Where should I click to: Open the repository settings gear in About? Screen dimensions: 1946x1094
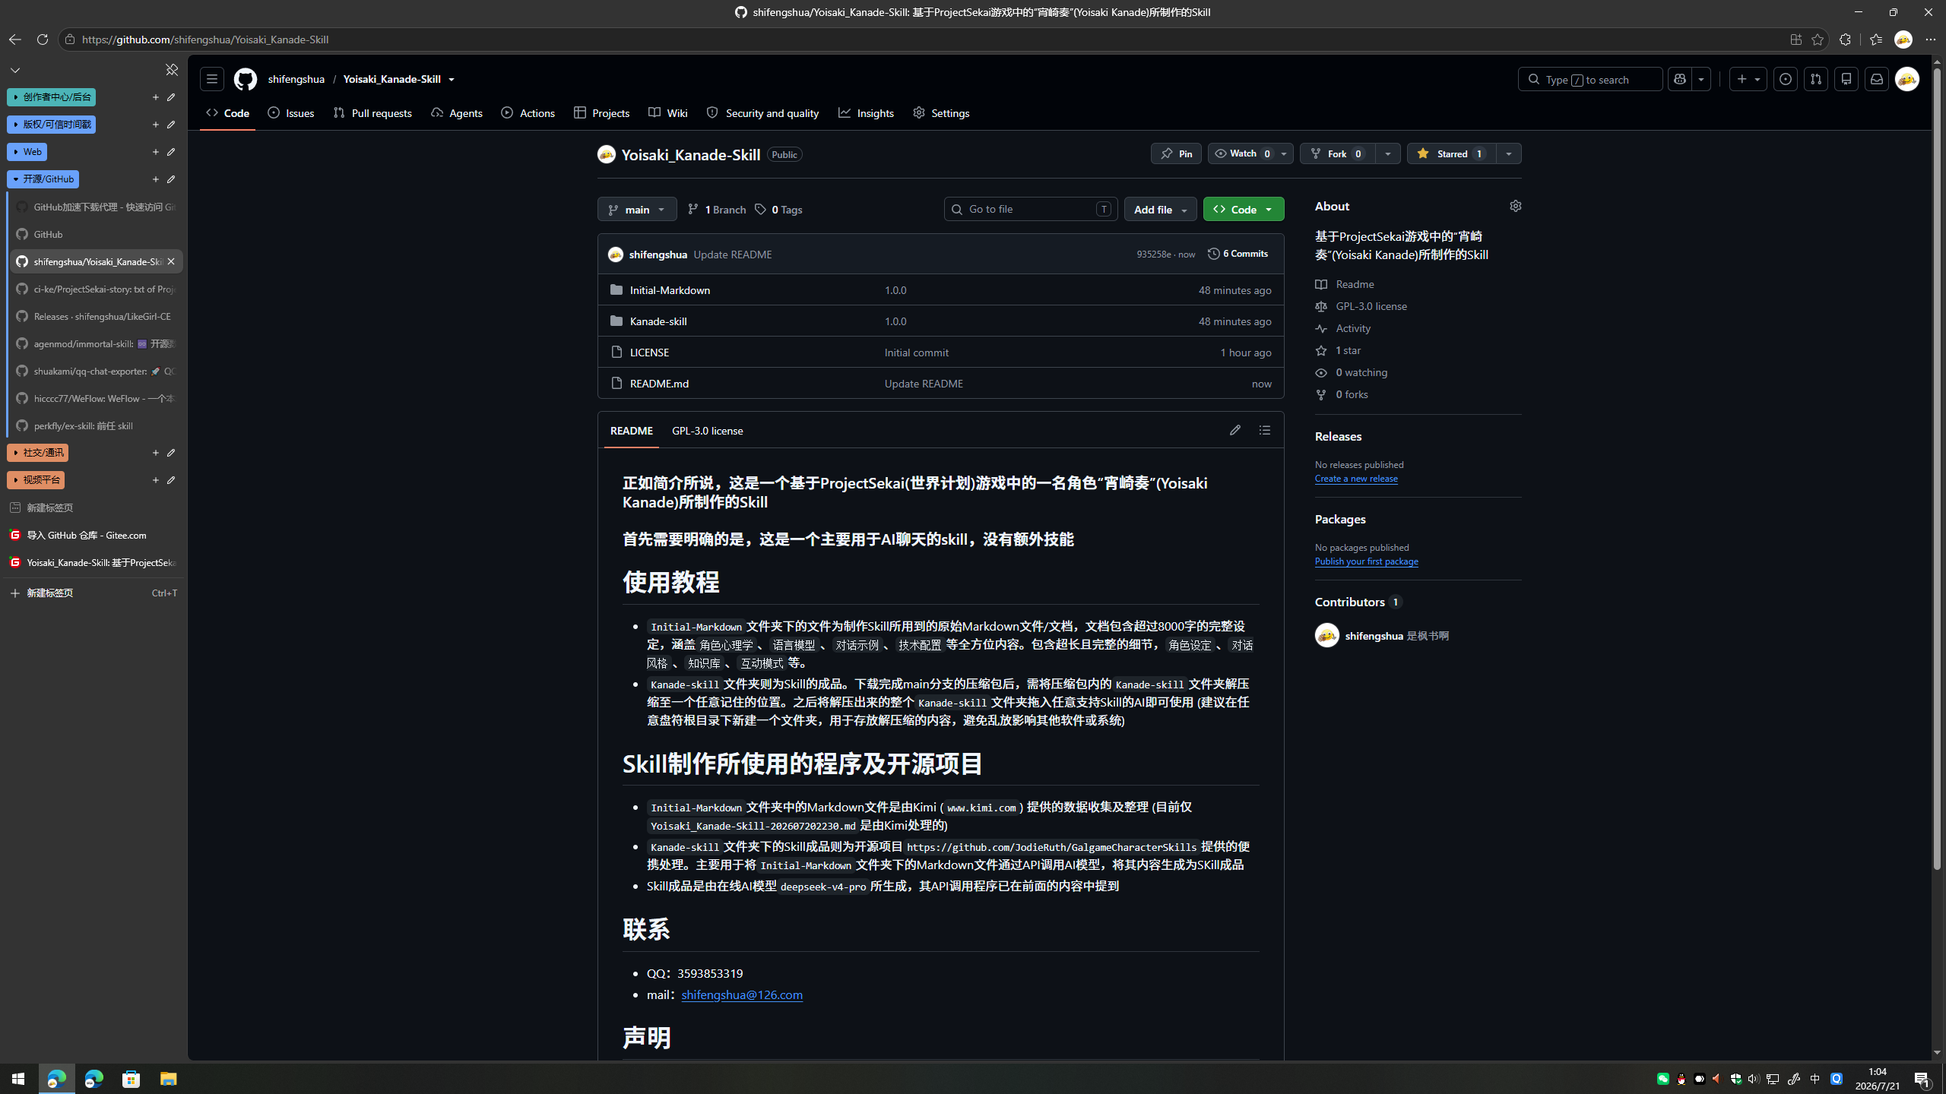pos(1515,206)
